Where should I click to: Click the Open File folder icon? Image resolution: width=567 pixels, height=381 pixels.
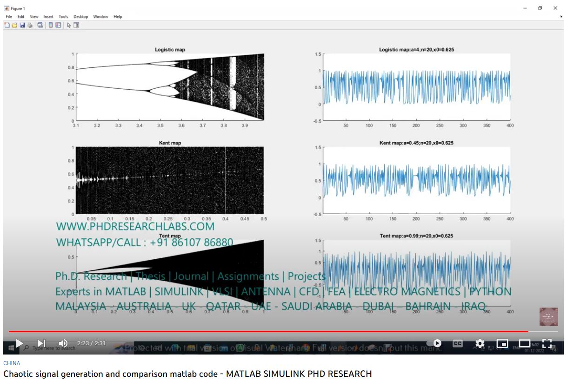[x=14, y=25]
